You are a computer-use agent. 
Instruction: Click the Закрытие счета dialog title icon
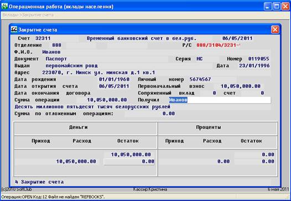[x=14, y=30]
